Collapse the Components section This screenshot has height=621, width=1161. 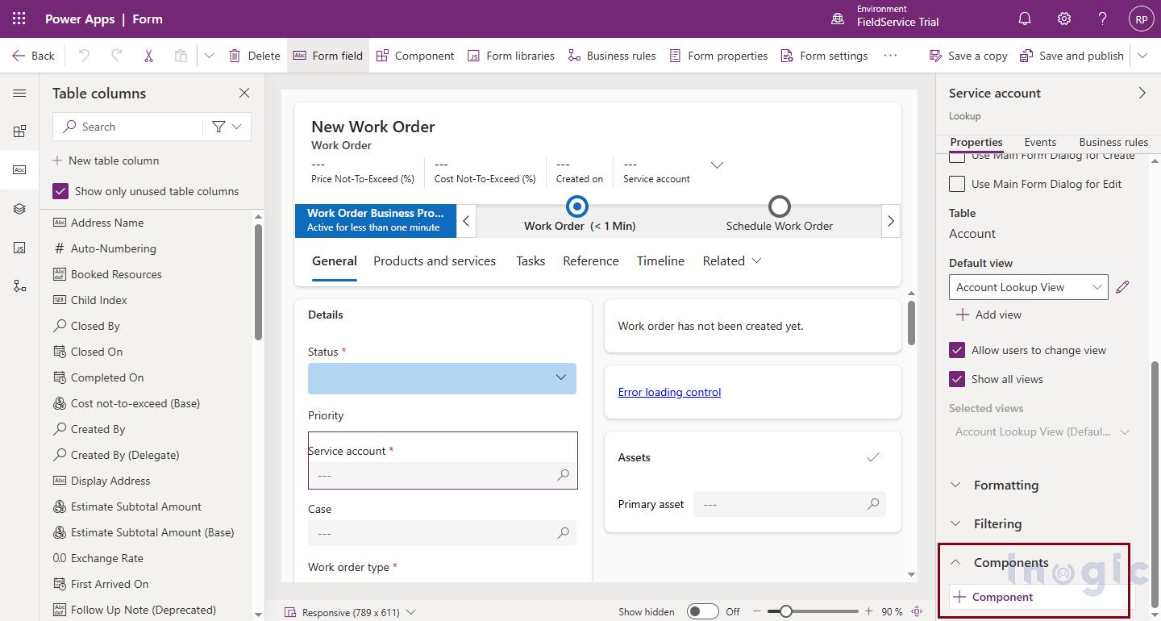[1000, 562]
